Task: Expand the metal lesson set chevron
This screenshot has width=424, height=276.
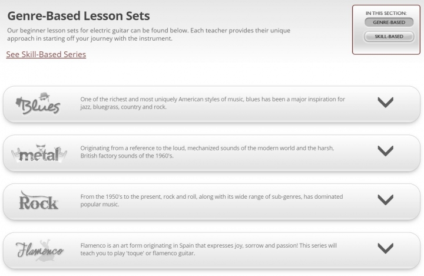Action: 385,151
